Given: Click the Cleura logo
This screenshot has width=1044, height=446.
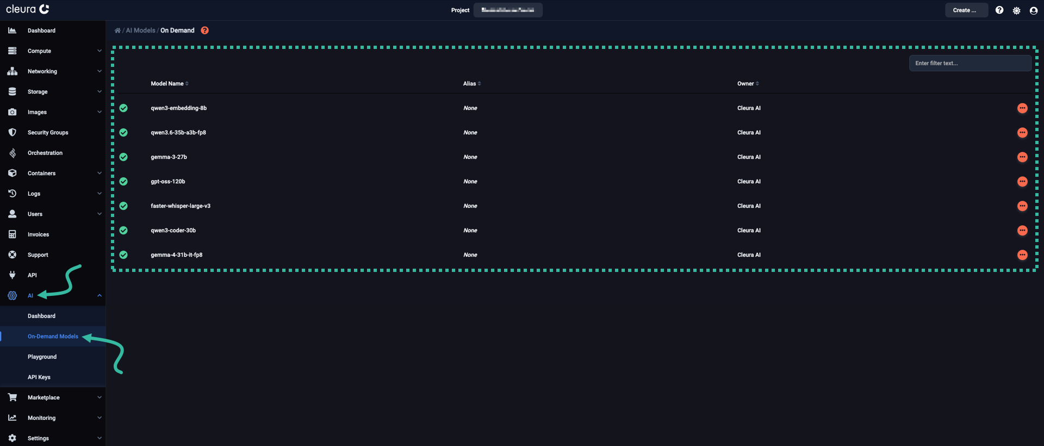Looking at the screenshot, I should tap(28, 9).
